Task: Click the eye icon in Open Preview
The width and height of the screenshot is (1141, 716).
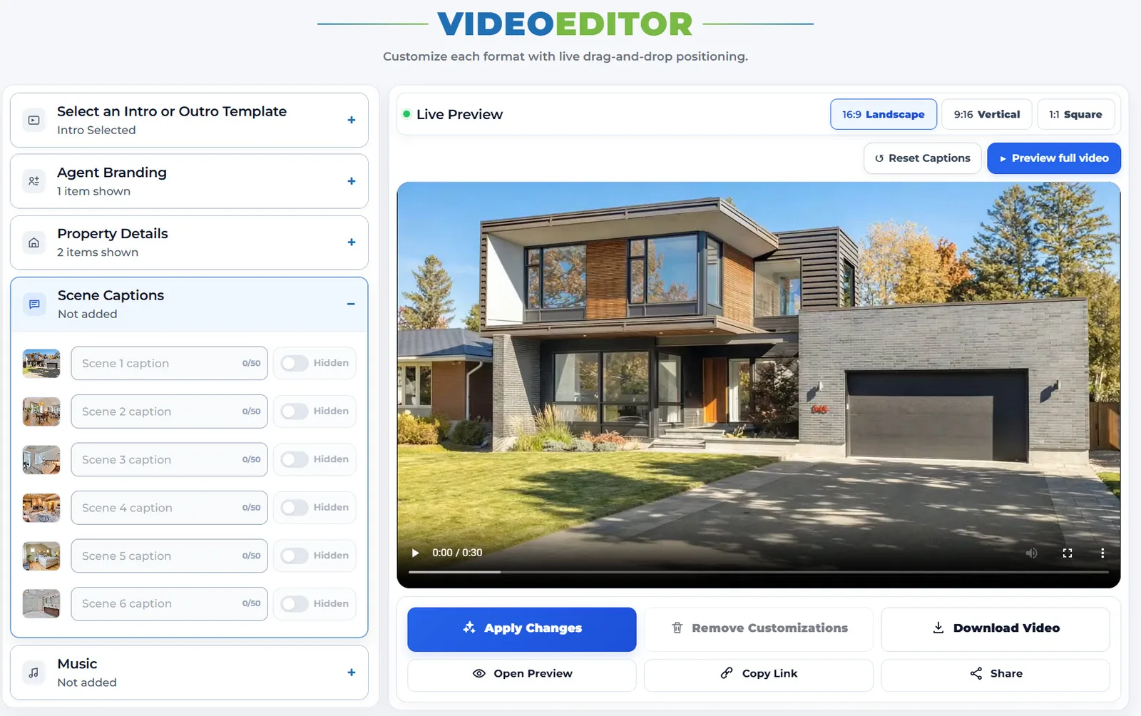Action: [x=479, y=673]
